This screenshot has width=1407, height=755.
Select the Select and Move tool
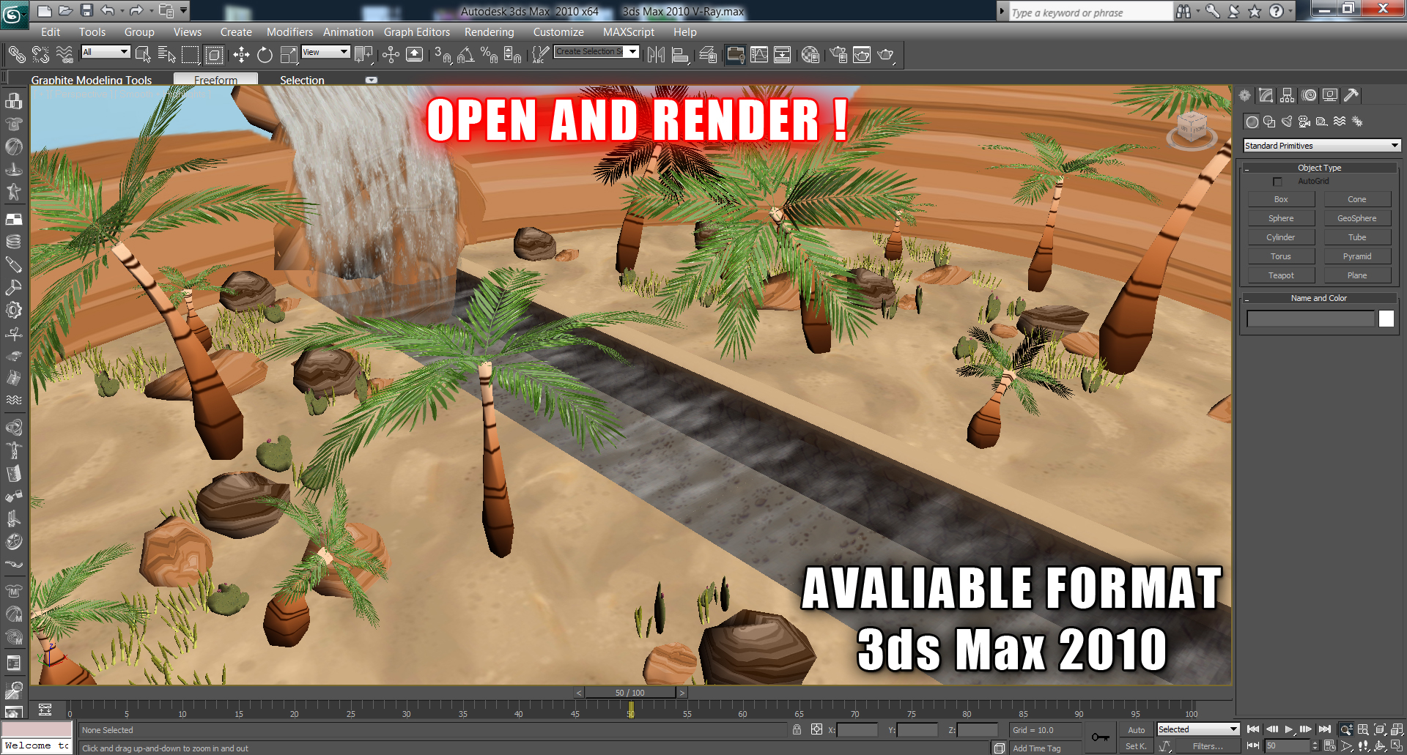click(x=242, y=55)
